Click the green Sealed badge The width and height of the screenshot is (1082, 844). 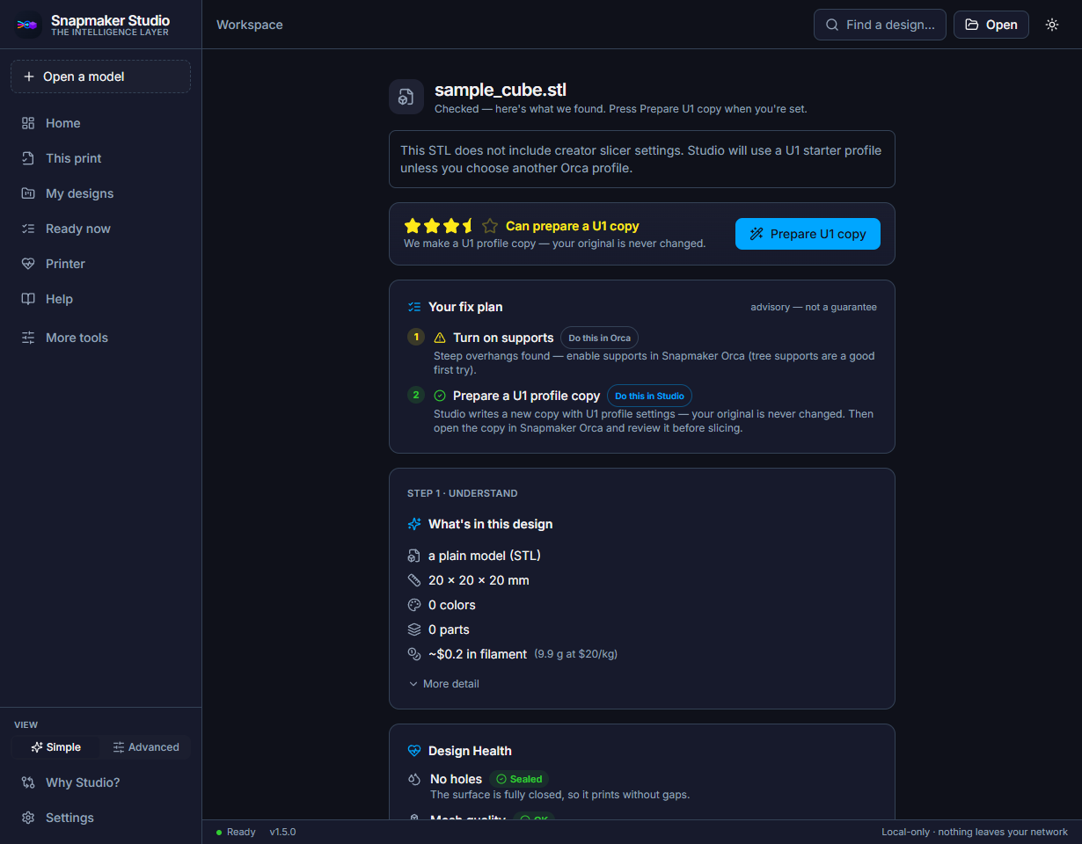click(x=519, y=779)
